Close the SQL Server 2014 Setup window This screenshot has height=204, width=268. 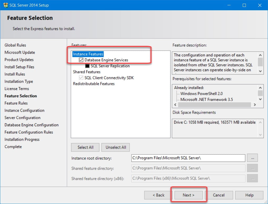click(x=260, y=5)
